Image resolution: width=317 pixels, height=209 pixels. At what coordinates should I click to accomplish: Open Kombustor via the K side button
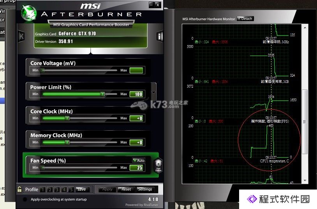21,36
